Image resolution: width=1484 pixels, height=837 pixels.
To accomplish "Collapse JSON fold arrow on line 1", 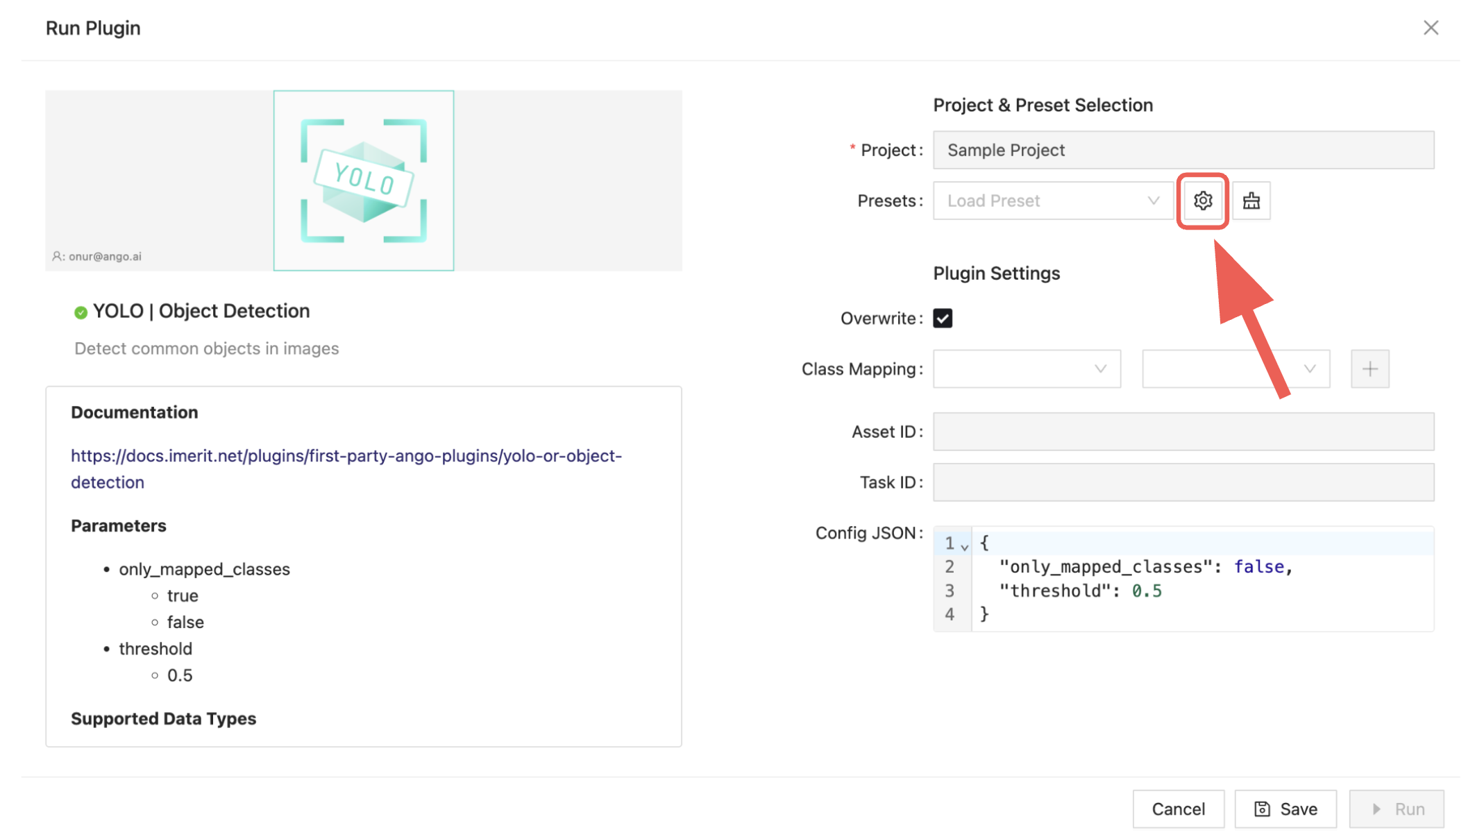I will (x=964, y=547).
